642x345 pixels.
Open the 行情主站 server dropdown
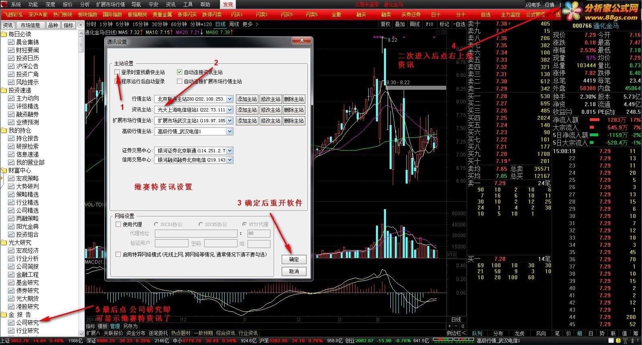(x=230, y=99)
